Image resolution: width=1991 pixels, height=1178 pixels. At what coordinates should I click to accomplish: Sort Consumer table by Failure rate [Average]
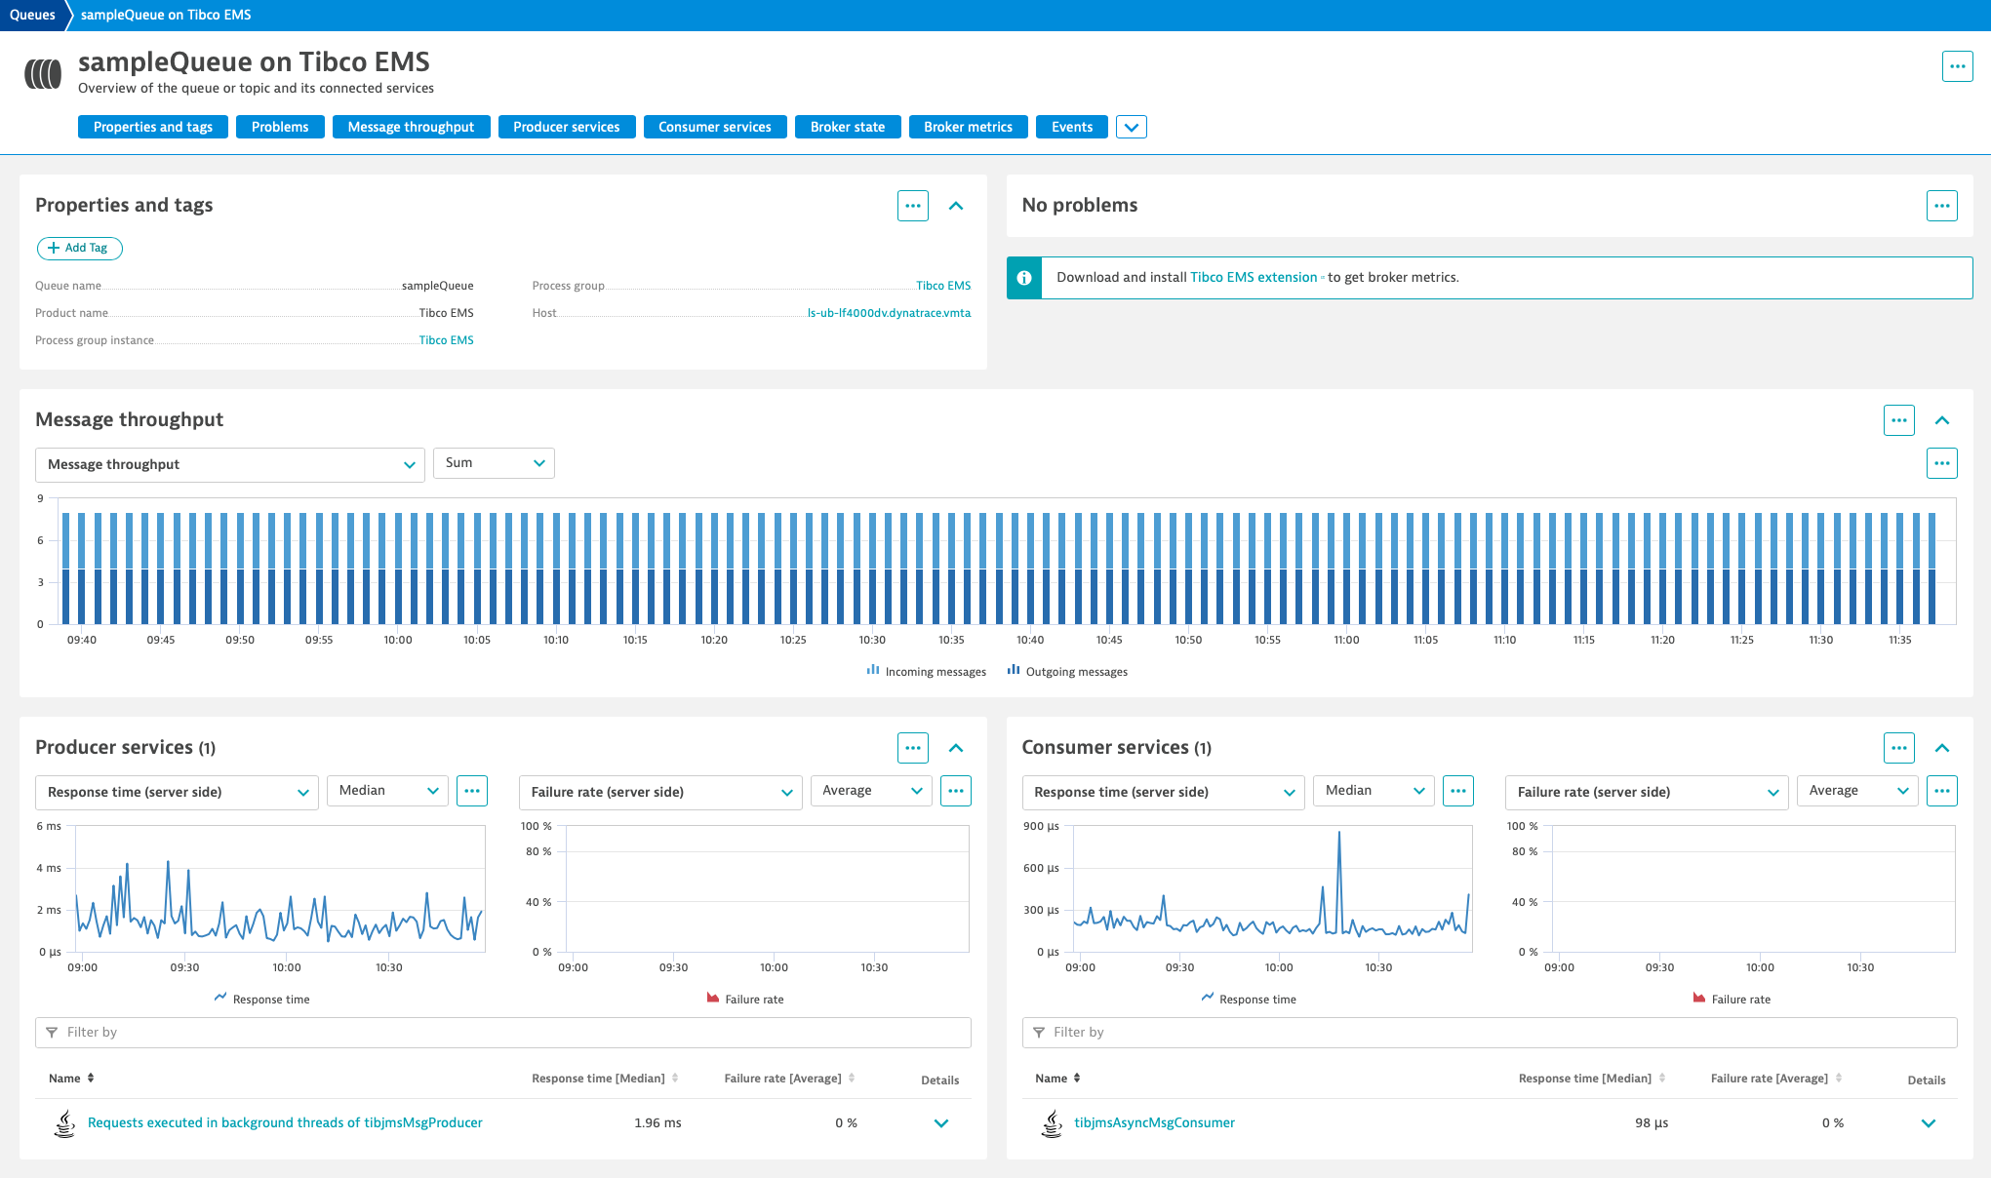[1776, 1079]
